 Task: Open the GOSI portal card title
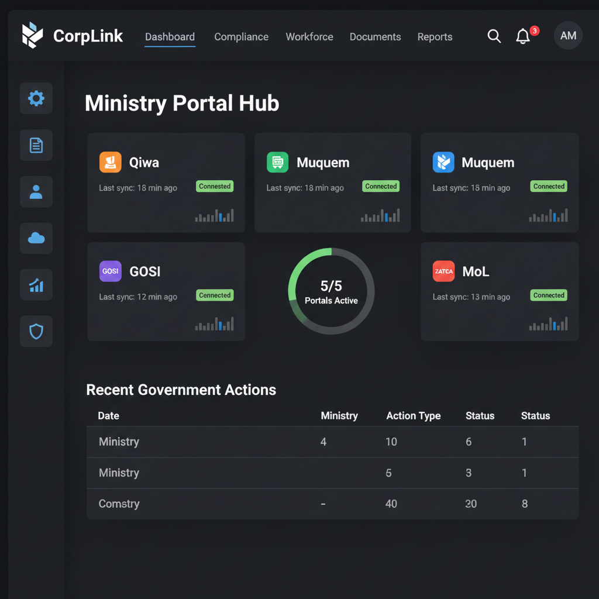[145, 271]
